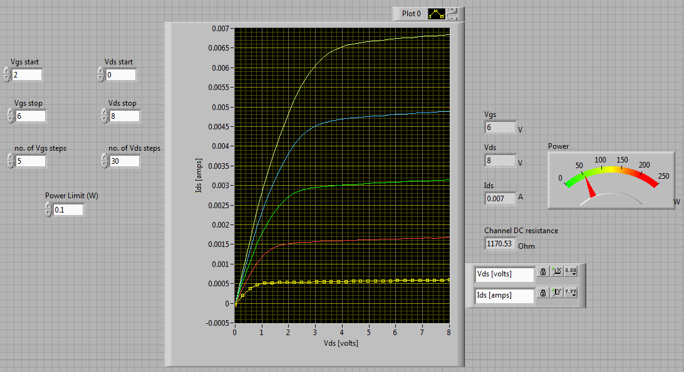This screenshot has height=372, width=684.
Task: Edit the Vds [volts] scale name field
Action: [505, 274]
